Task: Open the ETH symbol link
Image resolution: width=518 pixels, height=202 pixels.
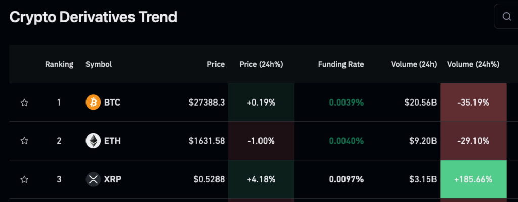Action: point(112,141)
